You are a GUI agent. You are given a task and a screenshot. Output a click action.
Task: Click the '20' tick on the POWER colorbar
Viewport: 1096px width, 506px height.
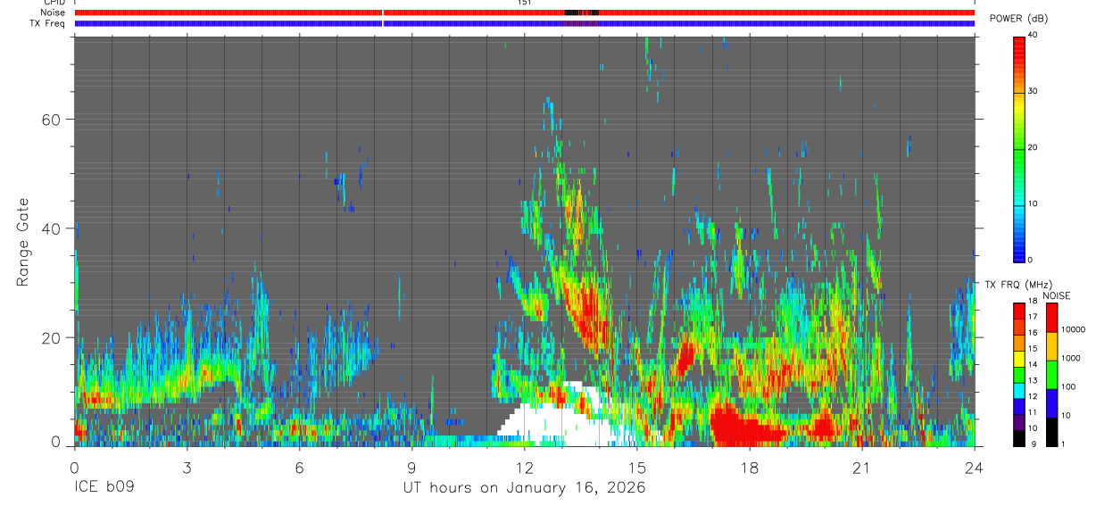pyautogui.click(x=1033, y=147)
